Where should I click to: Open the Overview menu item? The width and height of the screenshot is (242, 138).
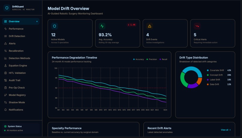(x=21, y=21)
